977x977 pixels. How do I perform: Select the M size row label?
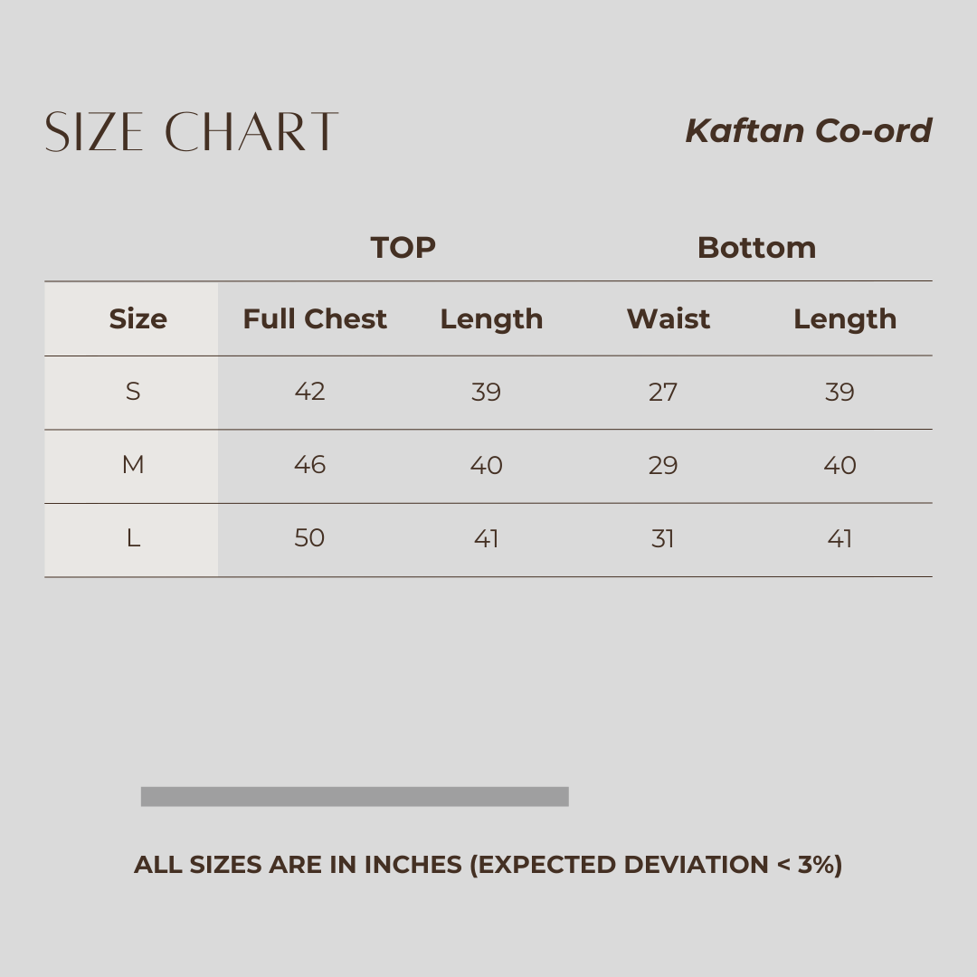[x=133, y=465]
